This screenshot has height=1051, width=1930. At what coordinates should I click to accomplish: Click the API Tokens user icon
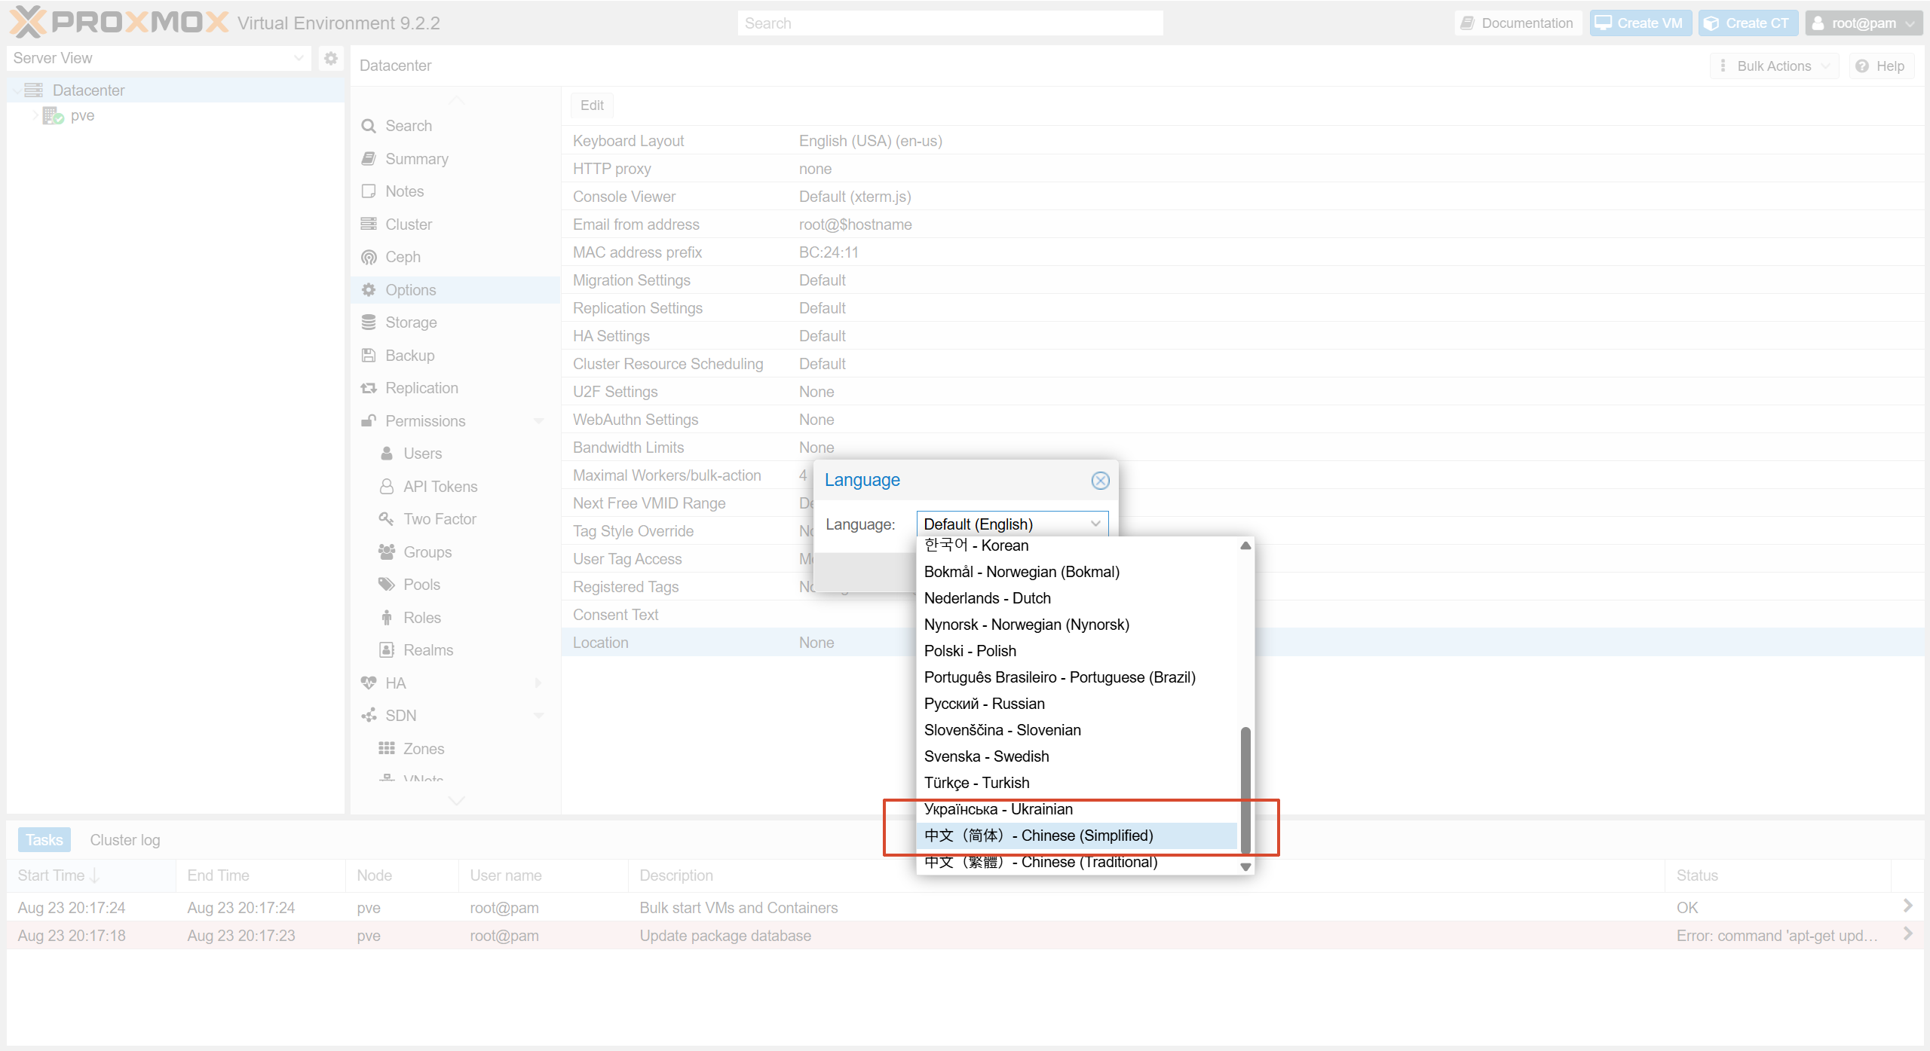point(387,487)
